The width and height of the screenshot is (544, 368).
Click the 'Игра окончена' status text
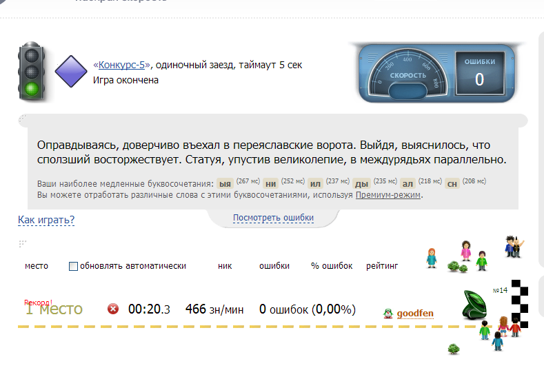(125, 80)
